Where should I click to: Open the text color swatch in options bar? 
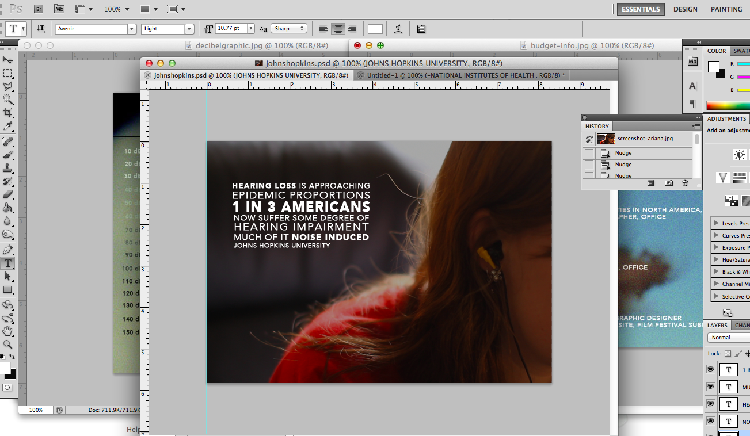(x=375, y=29)
